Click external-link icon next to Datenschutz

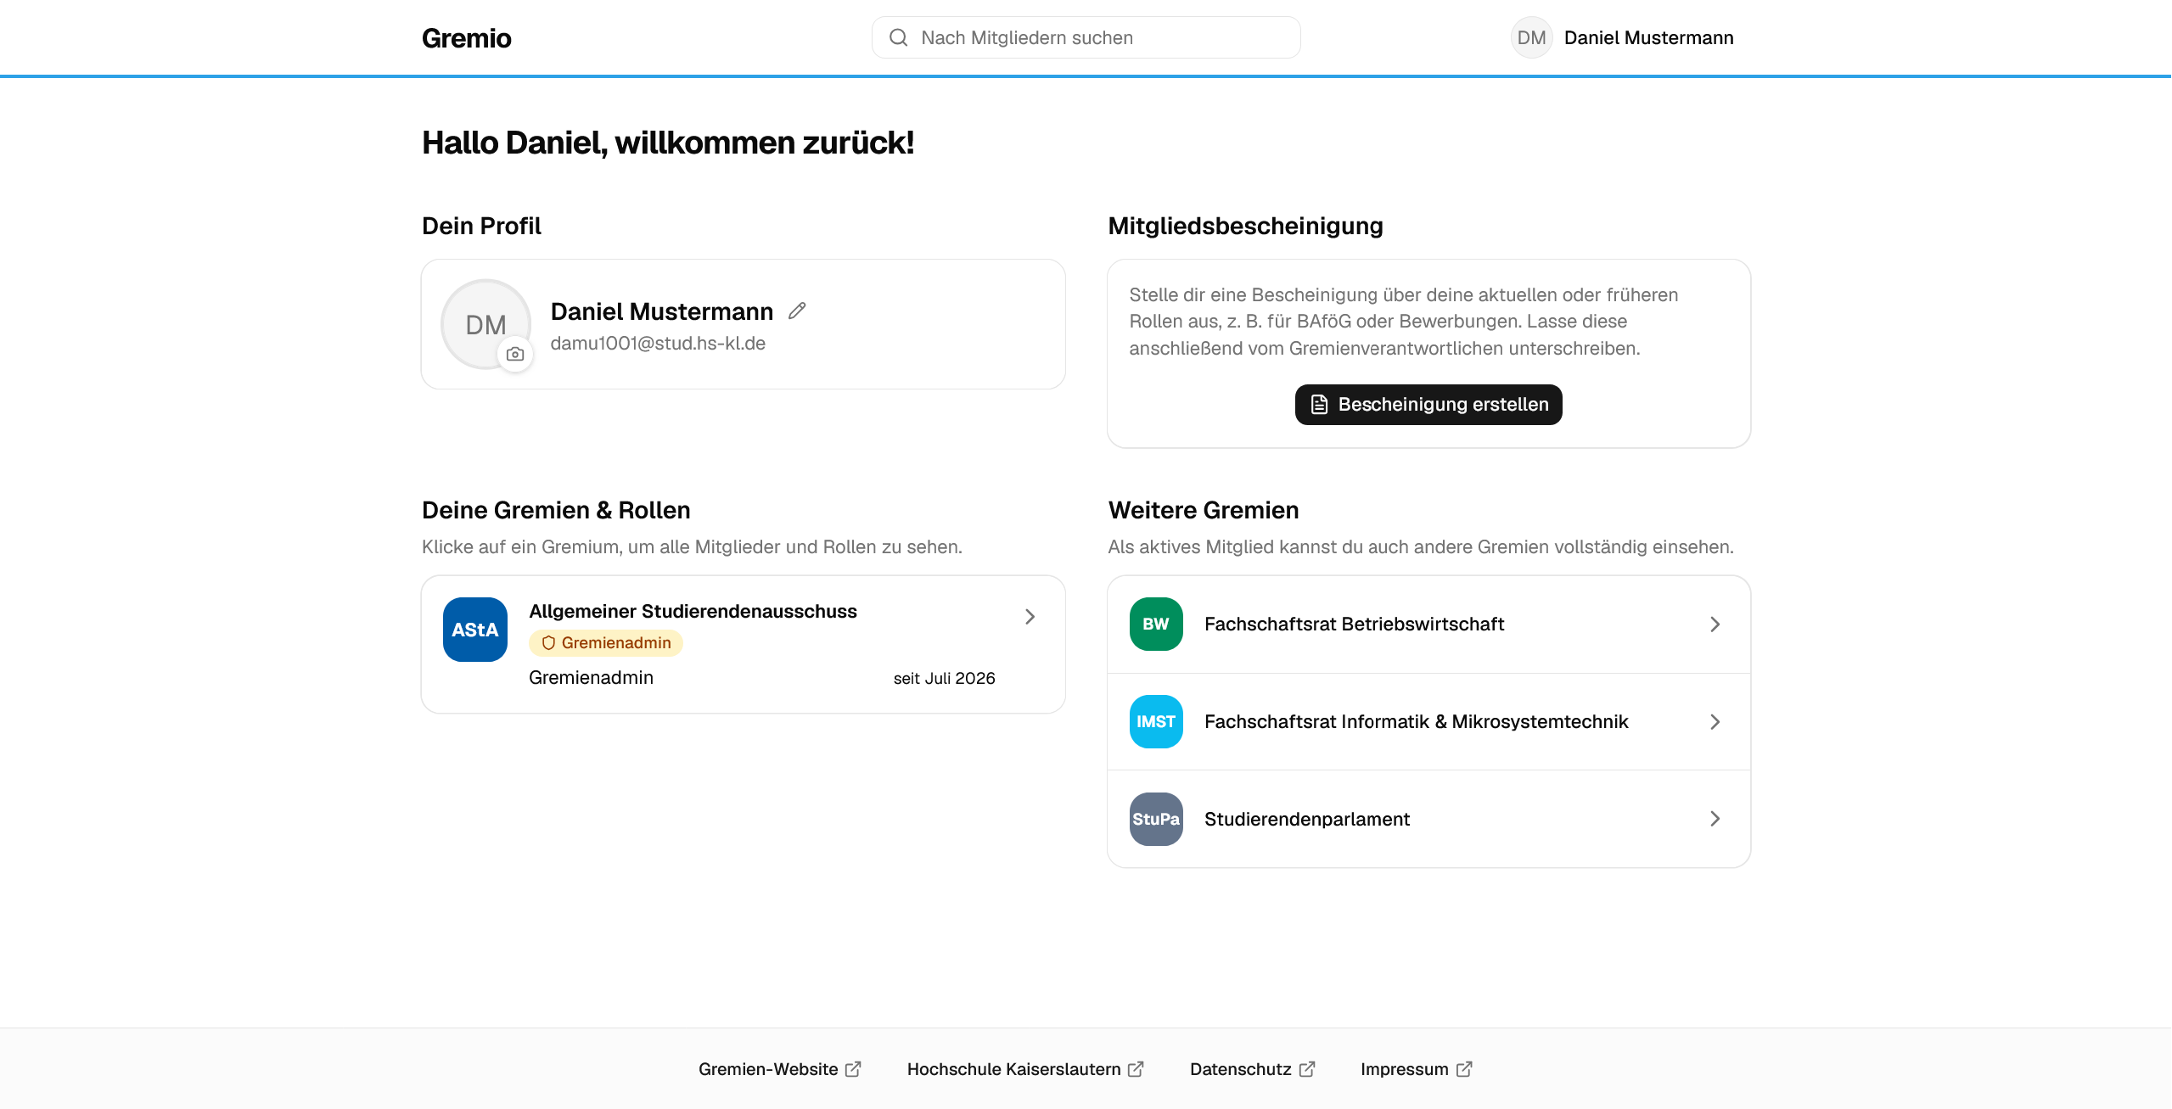point(1307,1069)
